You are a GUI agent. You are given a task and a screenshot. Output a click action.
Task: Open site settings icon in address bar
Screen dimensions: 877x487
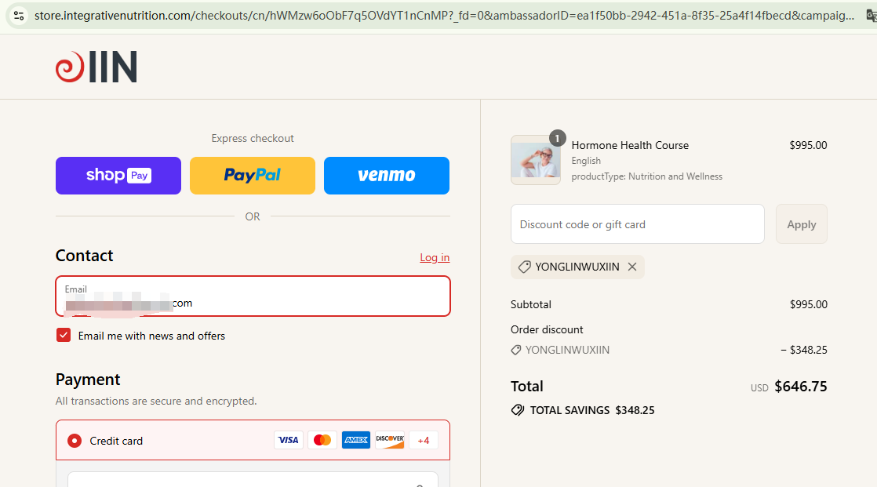[x=19, y=16]
